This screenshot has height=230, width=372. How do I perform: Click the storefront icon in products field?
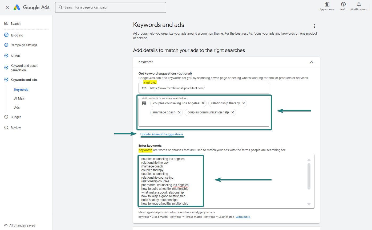click(x=144, y=103)
